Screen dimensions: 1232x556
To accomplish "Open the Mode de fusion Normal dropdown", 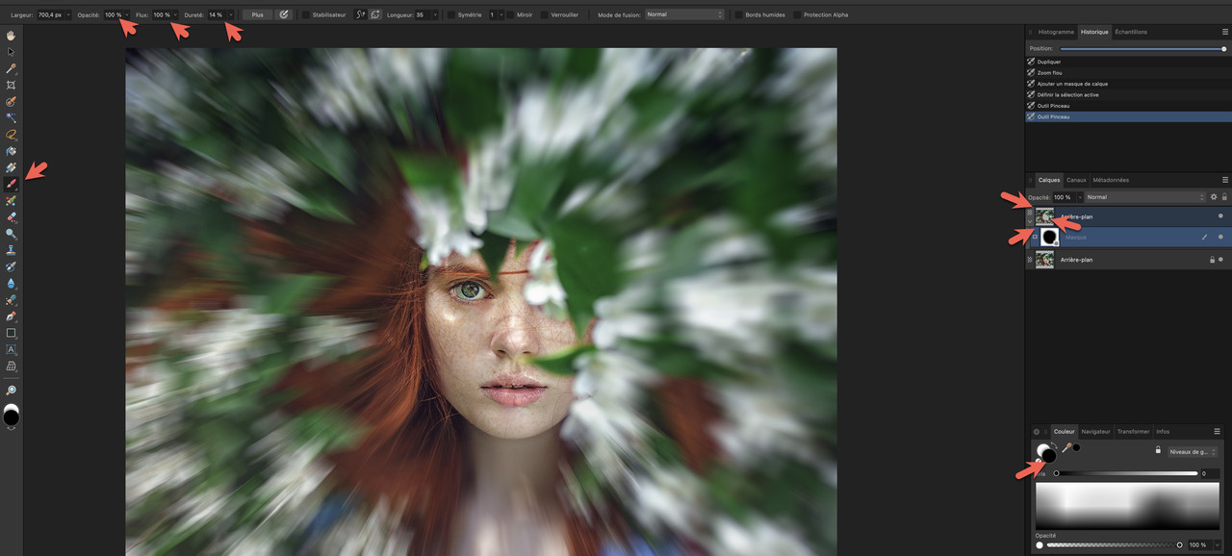I will (x=684, y=15).
